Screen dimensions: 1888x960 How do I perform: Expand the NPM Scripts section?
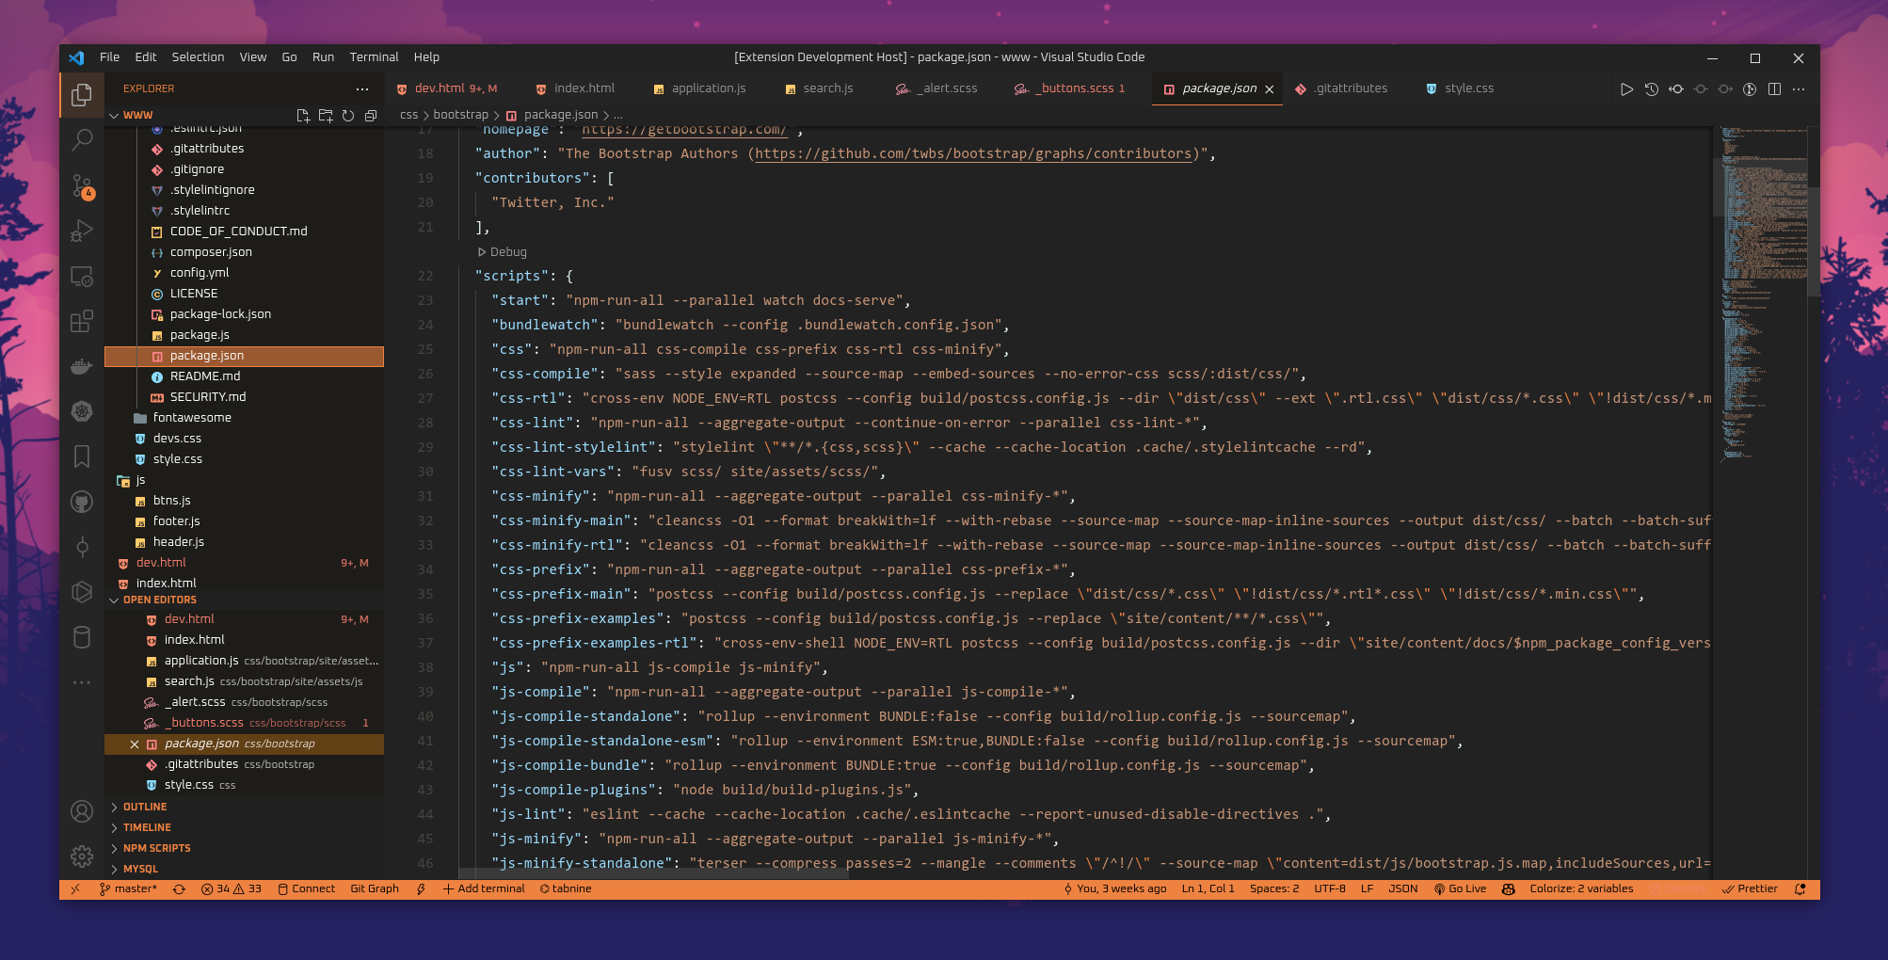click(156, 848)
